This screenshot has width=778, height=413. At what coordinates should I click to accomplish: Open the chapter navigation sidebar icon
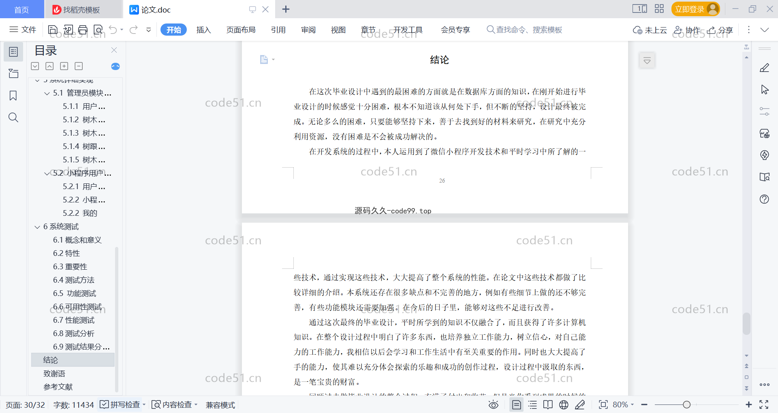click(x=13, y=73)
